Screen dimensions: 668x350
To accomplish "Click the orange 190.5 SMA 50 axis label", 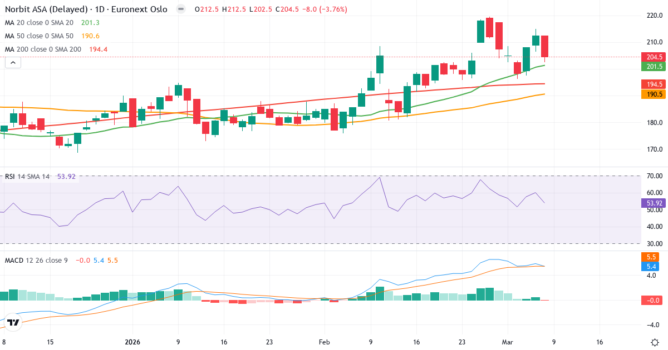I will click(x=654, y=94).
